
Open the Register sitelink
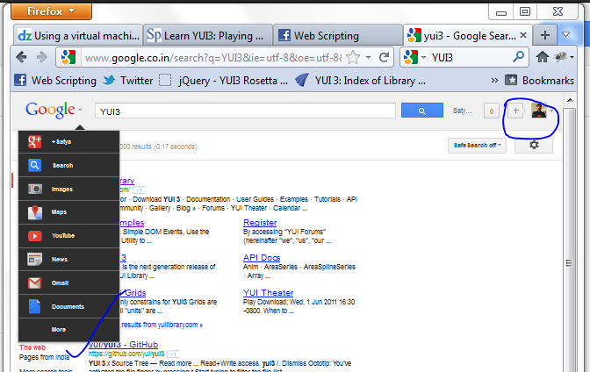pyautogui.click(x=260, y=222)
